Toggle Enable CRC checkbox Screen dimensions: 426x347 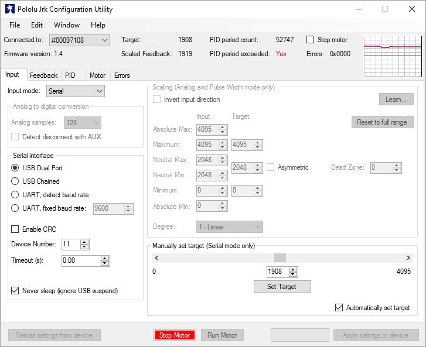point(15,229)
